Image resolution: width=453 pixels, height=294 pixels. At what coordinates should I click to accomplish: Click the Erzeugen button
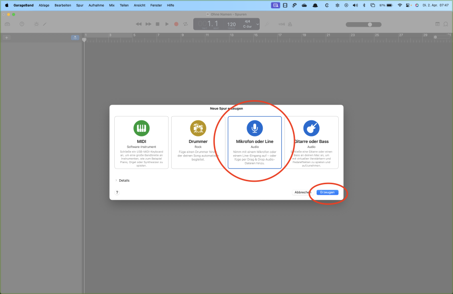(x=327, y=192)
